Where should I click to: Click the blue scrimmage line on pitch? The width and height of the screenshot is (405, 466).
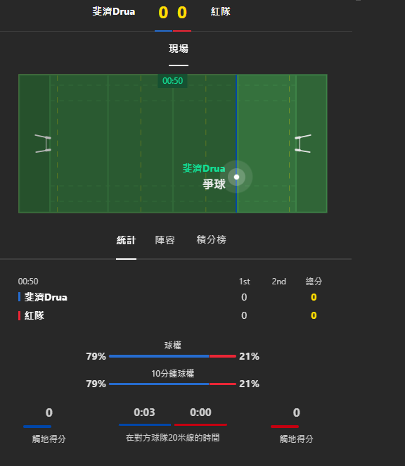point(236,144)
